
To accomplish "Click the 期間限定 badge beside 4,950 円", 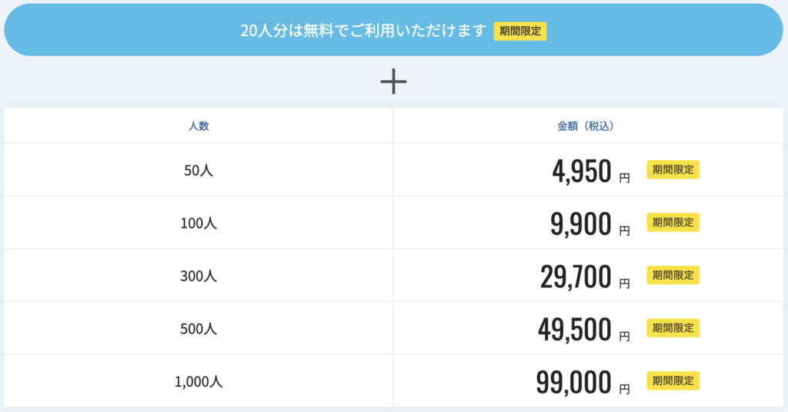I will pos(673,170).
